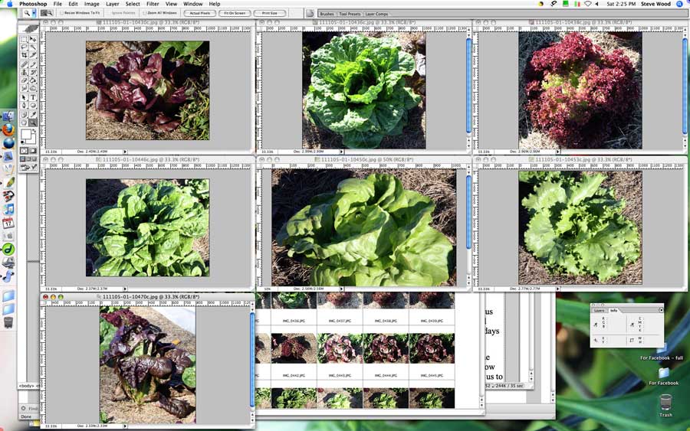Select the Shape tool
This screenshot has width=690, height=431.
(x=33, y=106)
